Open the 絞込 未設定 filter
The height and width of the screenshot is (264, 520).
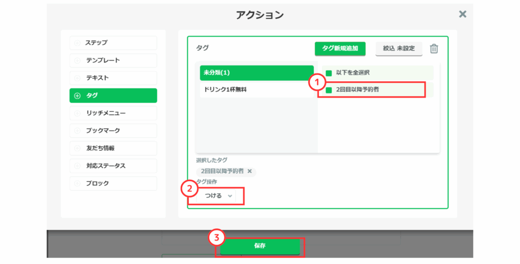(x=399, y=49)
